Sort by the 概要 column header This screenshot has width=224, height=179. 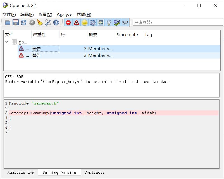pyautogui.click(x=101, y=34)
